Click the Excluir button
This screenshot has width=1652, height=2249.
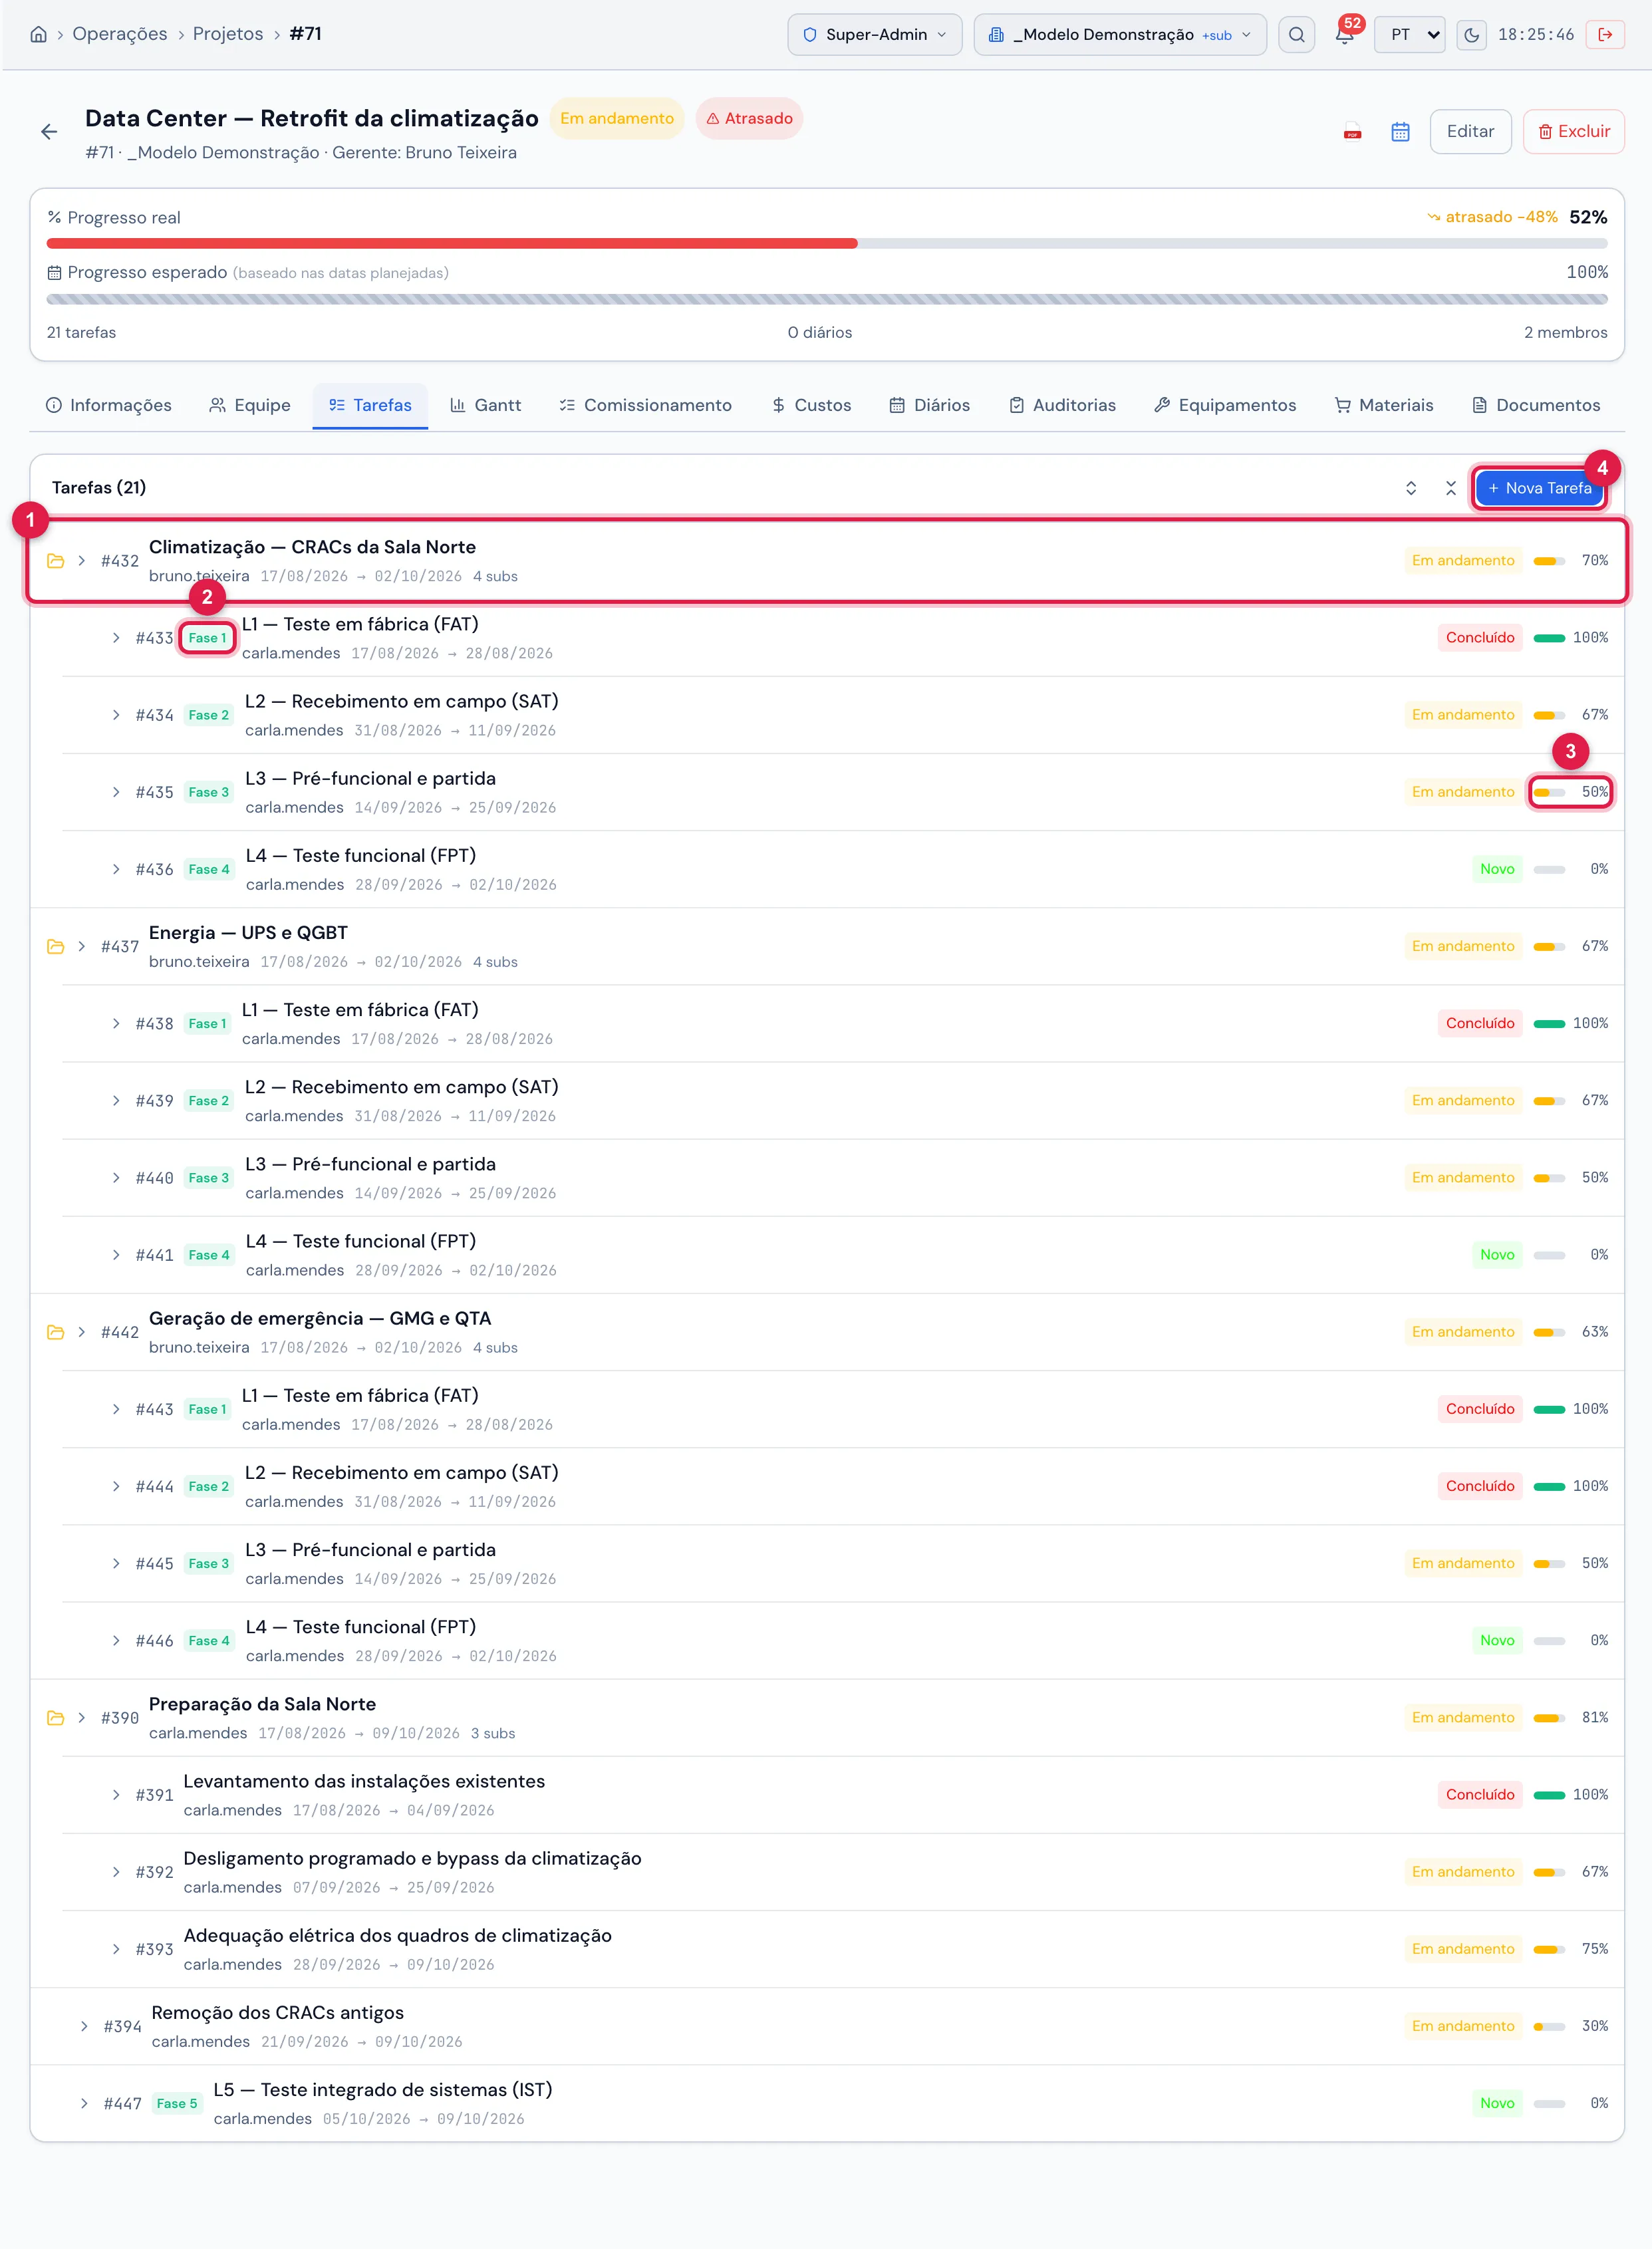(1573, 132)
